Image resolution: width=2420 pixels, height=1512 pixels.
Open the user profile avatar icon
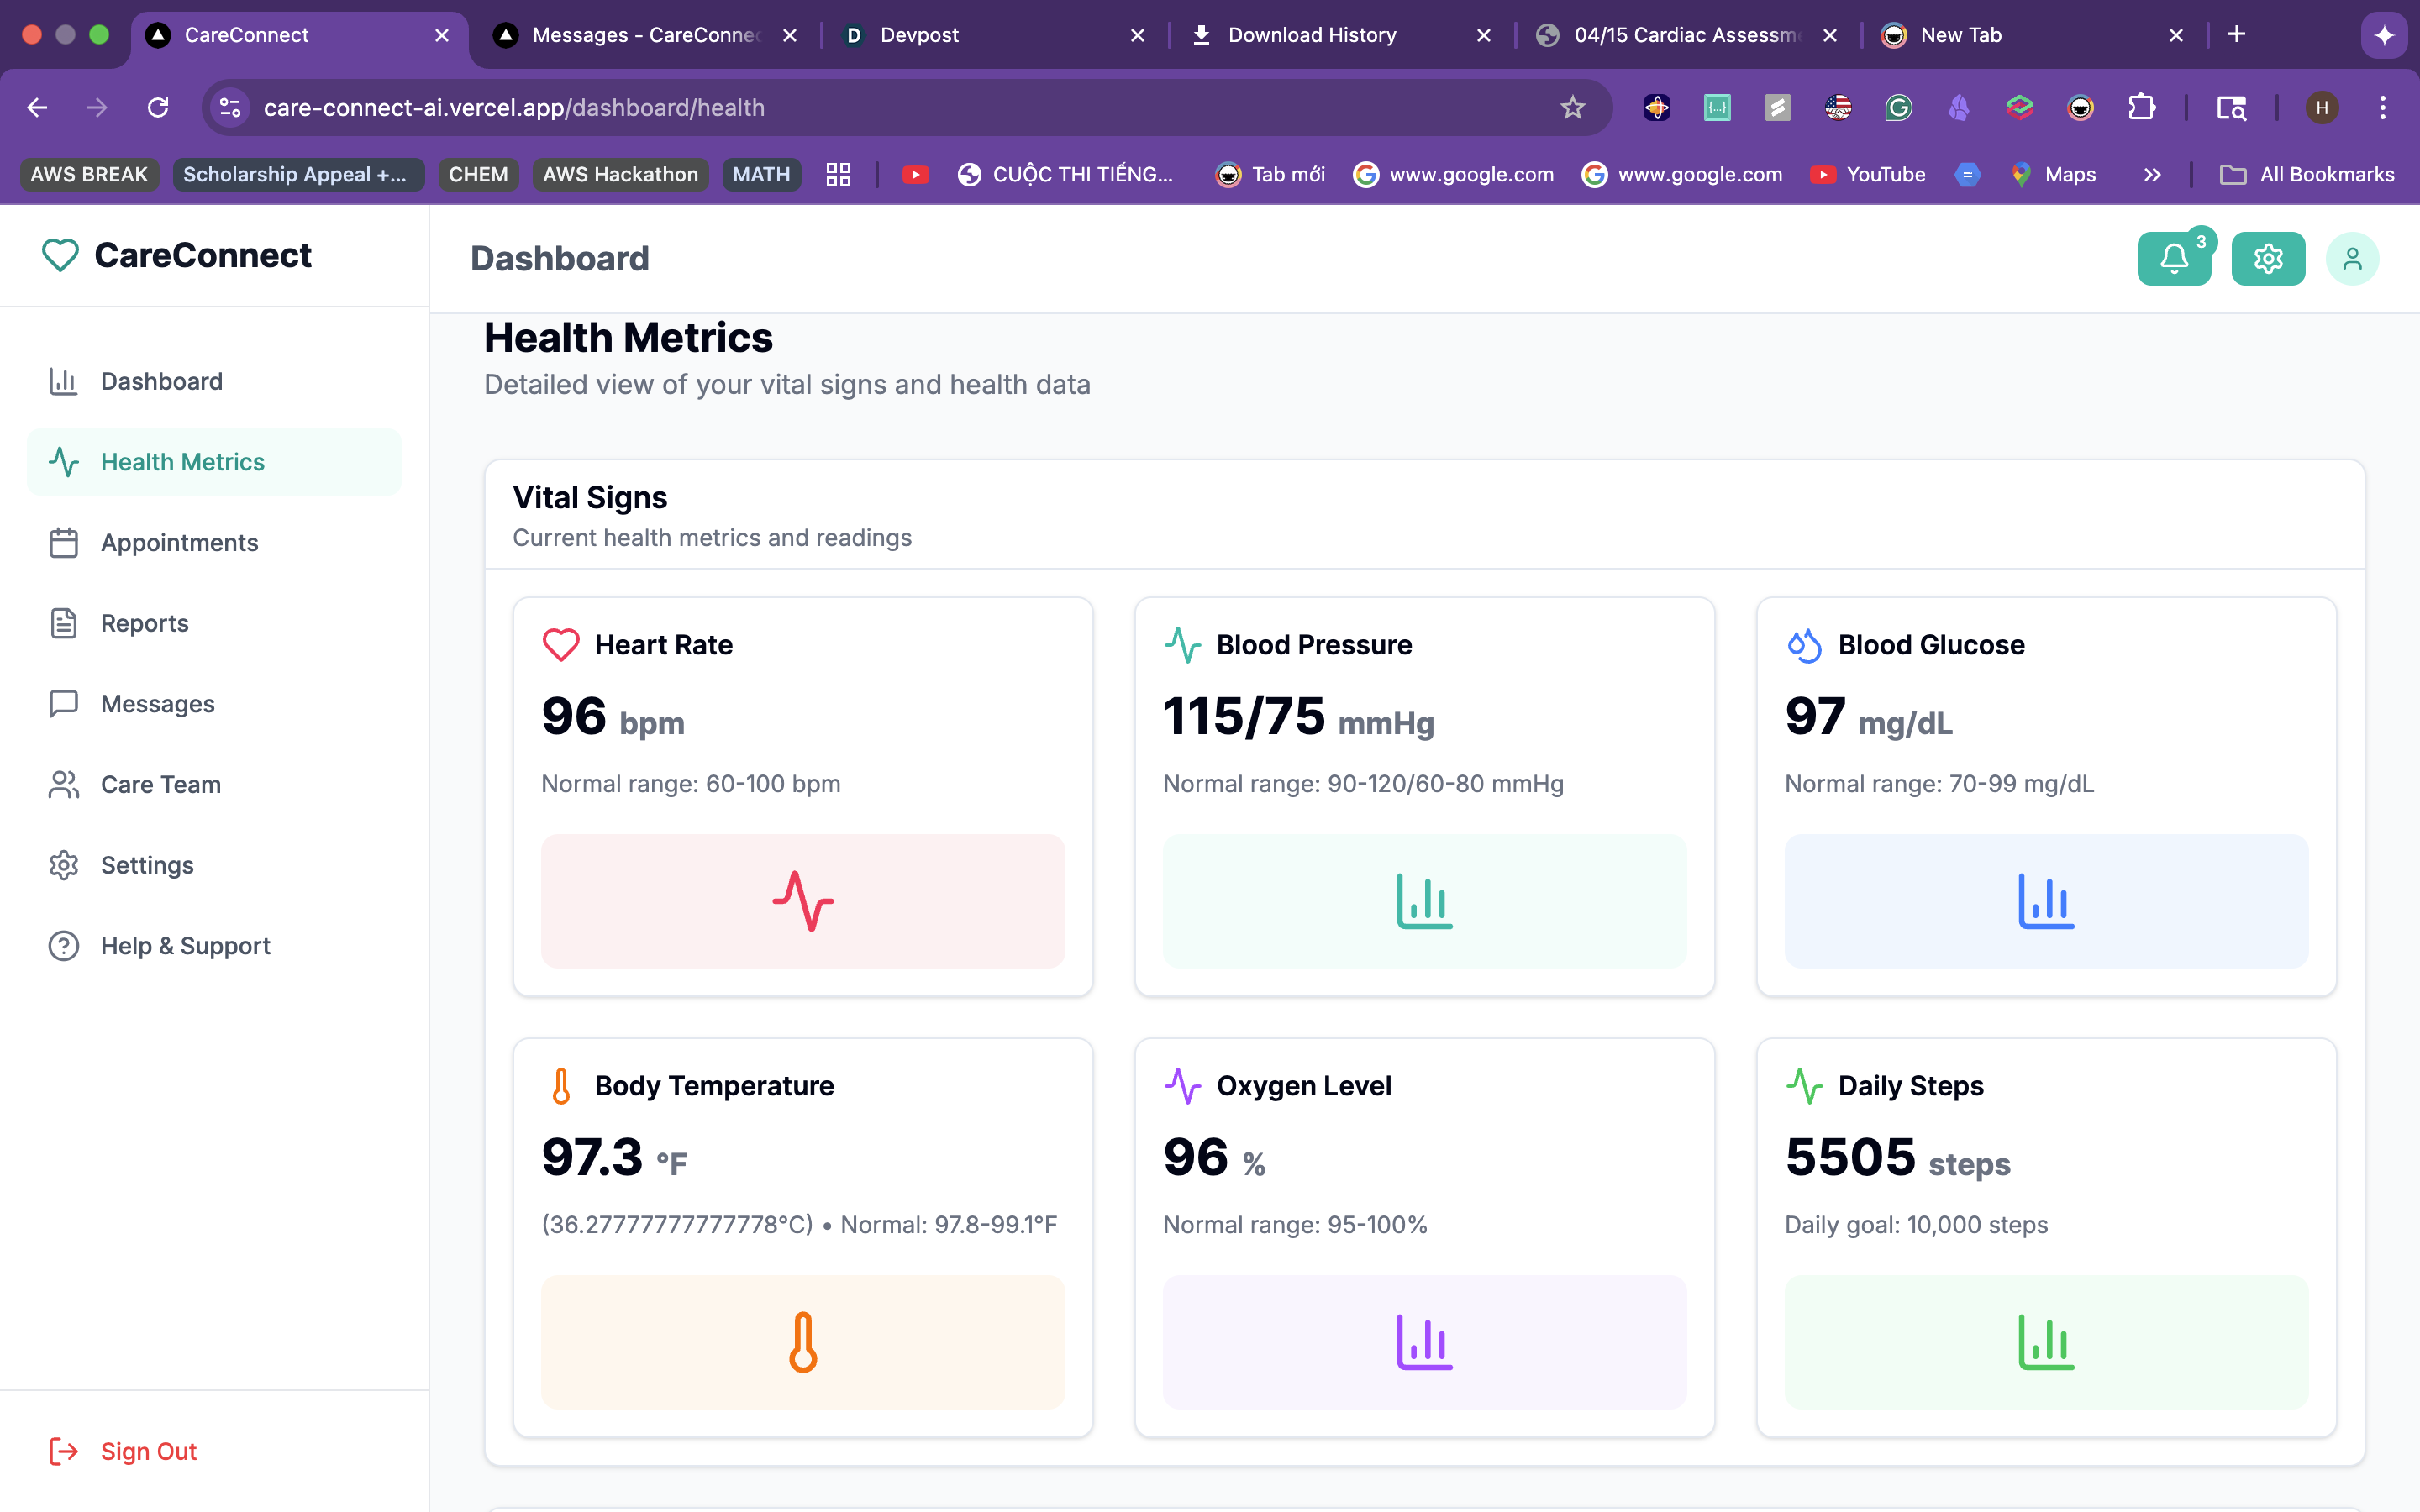click(x=2351, y=259)
